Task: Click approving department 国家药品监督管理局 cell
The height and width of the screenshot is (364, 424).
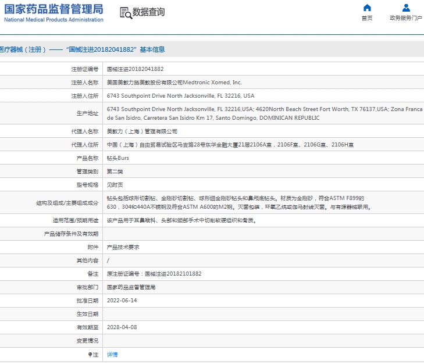Action: pyautogui.click(x=131, y=287)
